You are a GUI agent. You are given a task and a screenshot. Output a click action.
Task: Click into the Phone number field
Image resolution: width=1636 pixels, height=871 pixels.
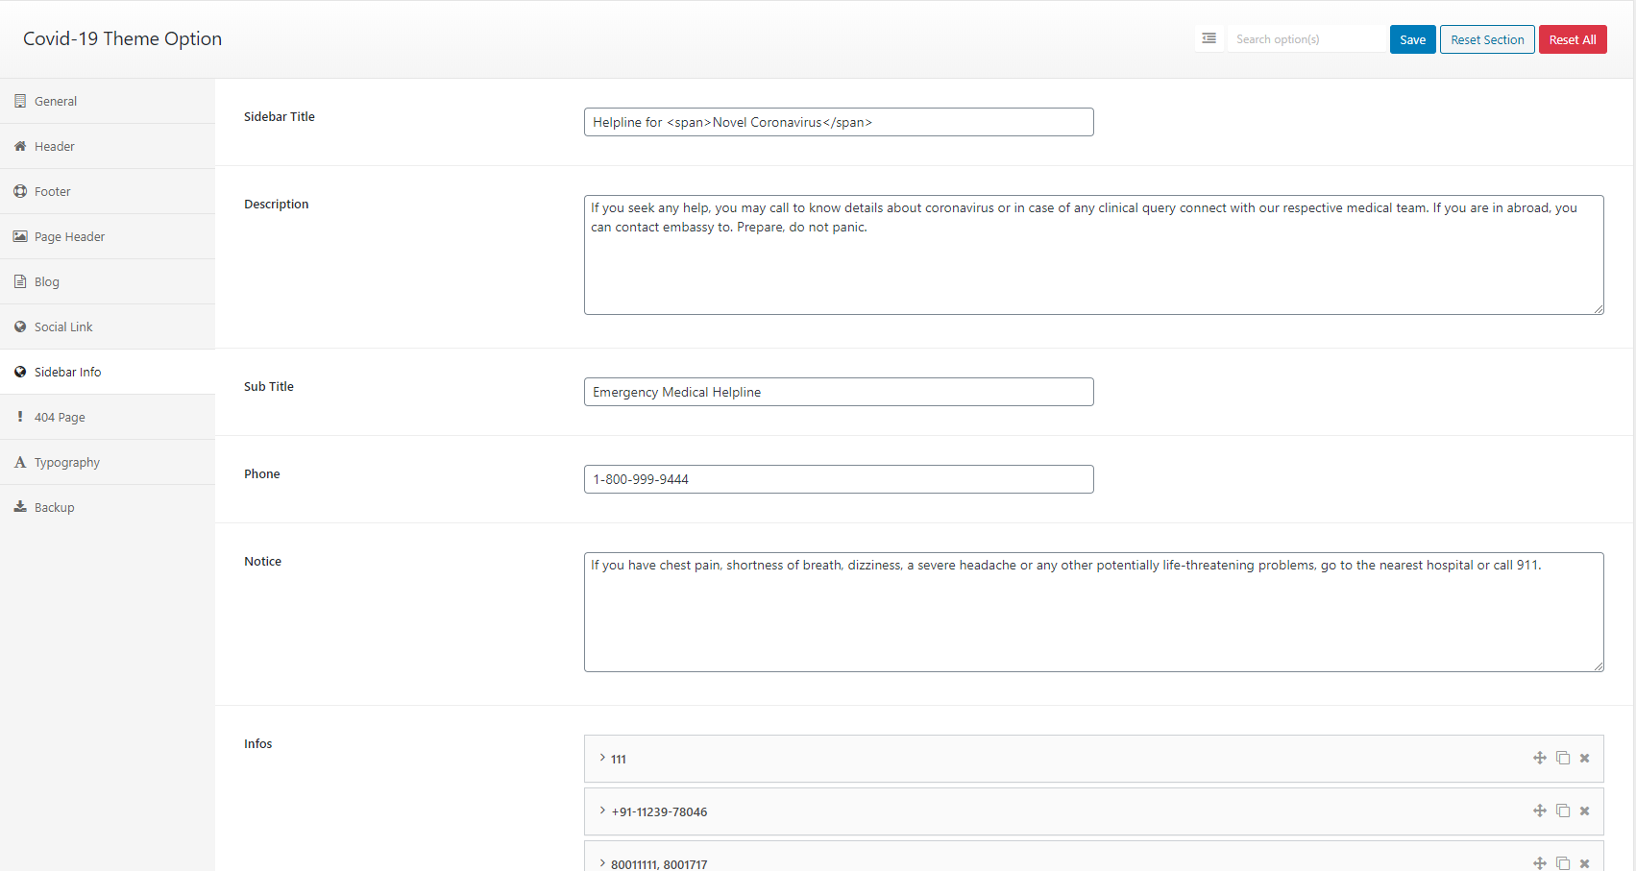click(838, 479)
